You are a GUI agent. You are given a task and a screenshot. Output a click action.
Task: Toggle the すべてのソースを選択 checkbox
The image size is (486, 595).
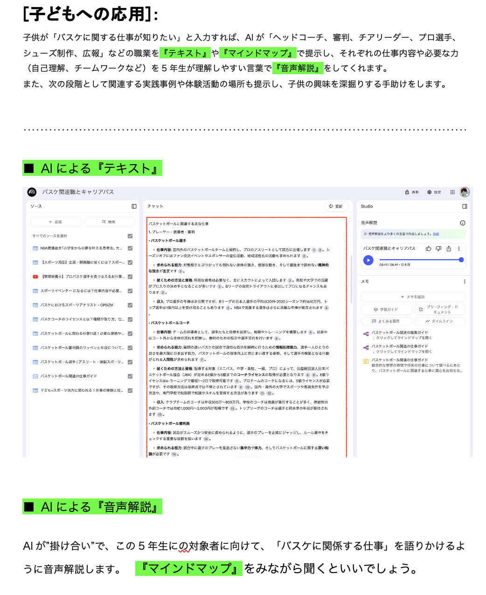(x=130, y=236)
